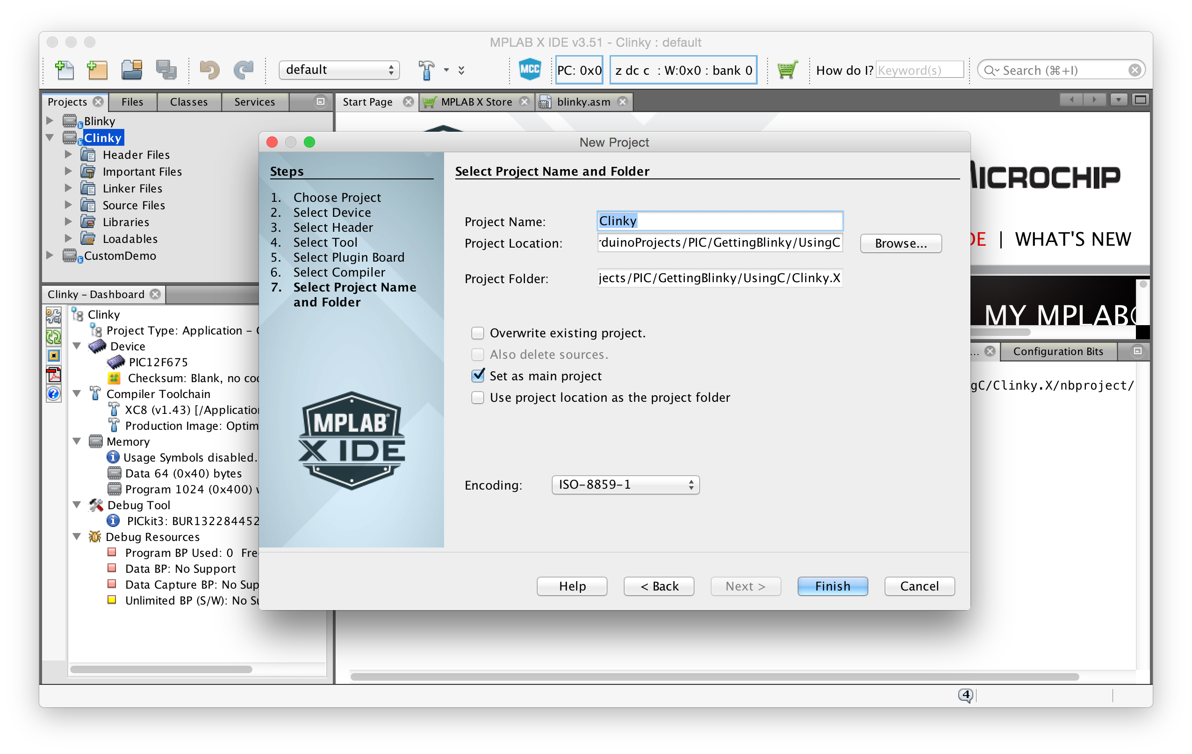
Task: Toggle Set as main project checkbox
Action: [479, 375]
